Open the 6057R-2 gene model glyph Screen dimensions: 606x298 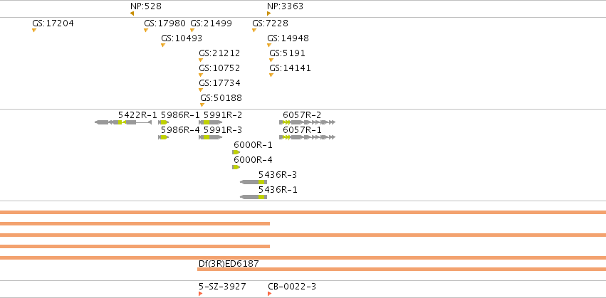point(307,122)
